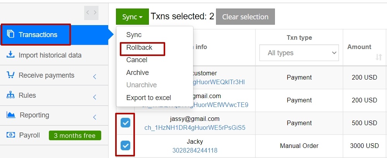
Task: Click the Clear selection button
Action: tap(245, 17)
